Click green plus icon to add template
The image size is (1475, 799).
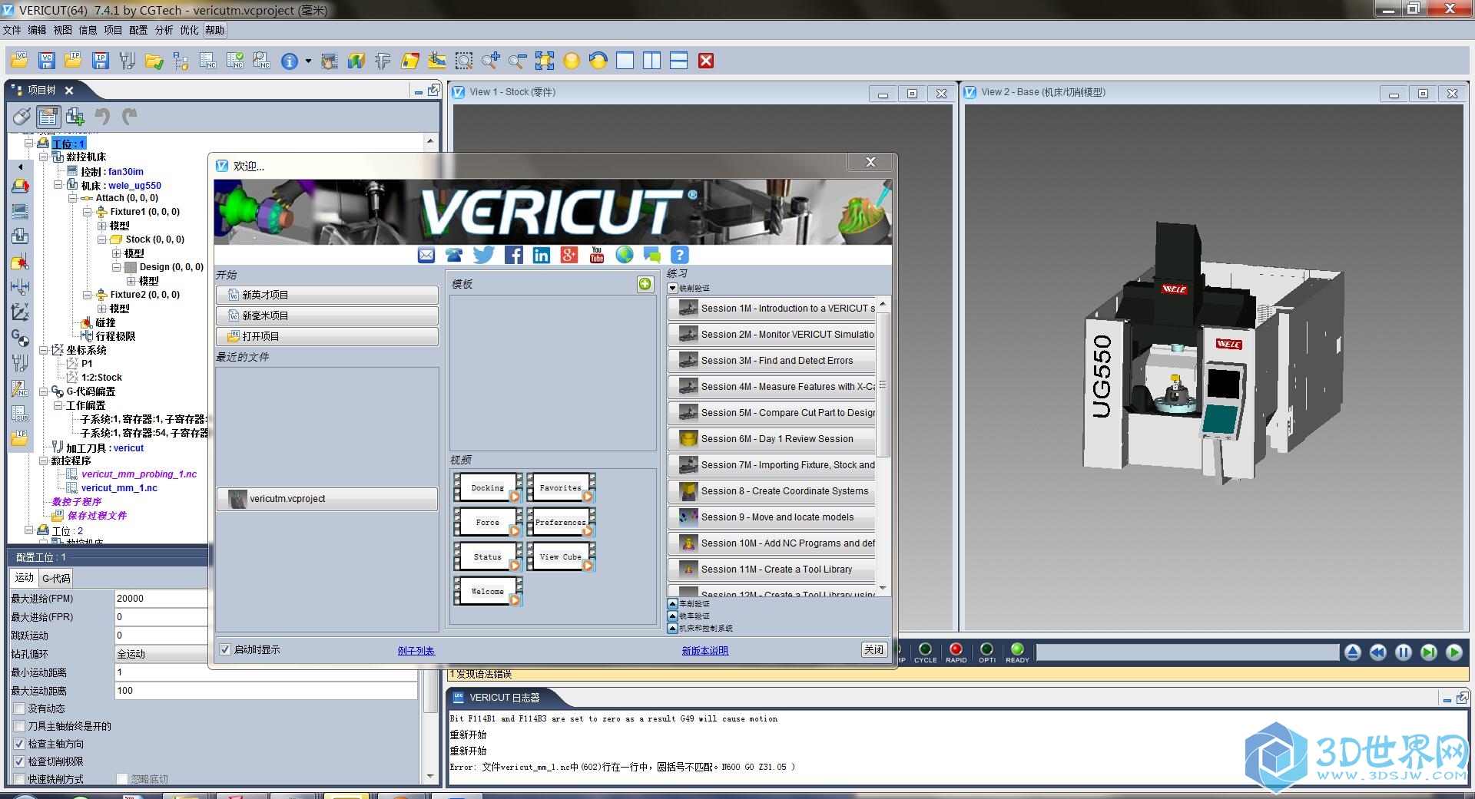point(645,284)
